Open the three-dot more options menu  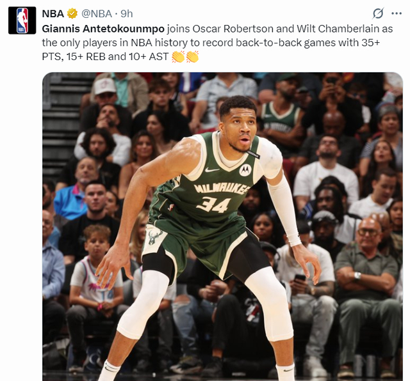tap(397, 13)
